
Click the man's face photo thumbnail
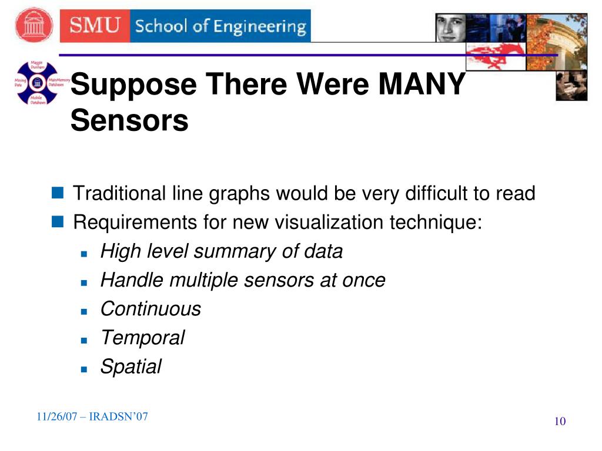tap(451, 28)
